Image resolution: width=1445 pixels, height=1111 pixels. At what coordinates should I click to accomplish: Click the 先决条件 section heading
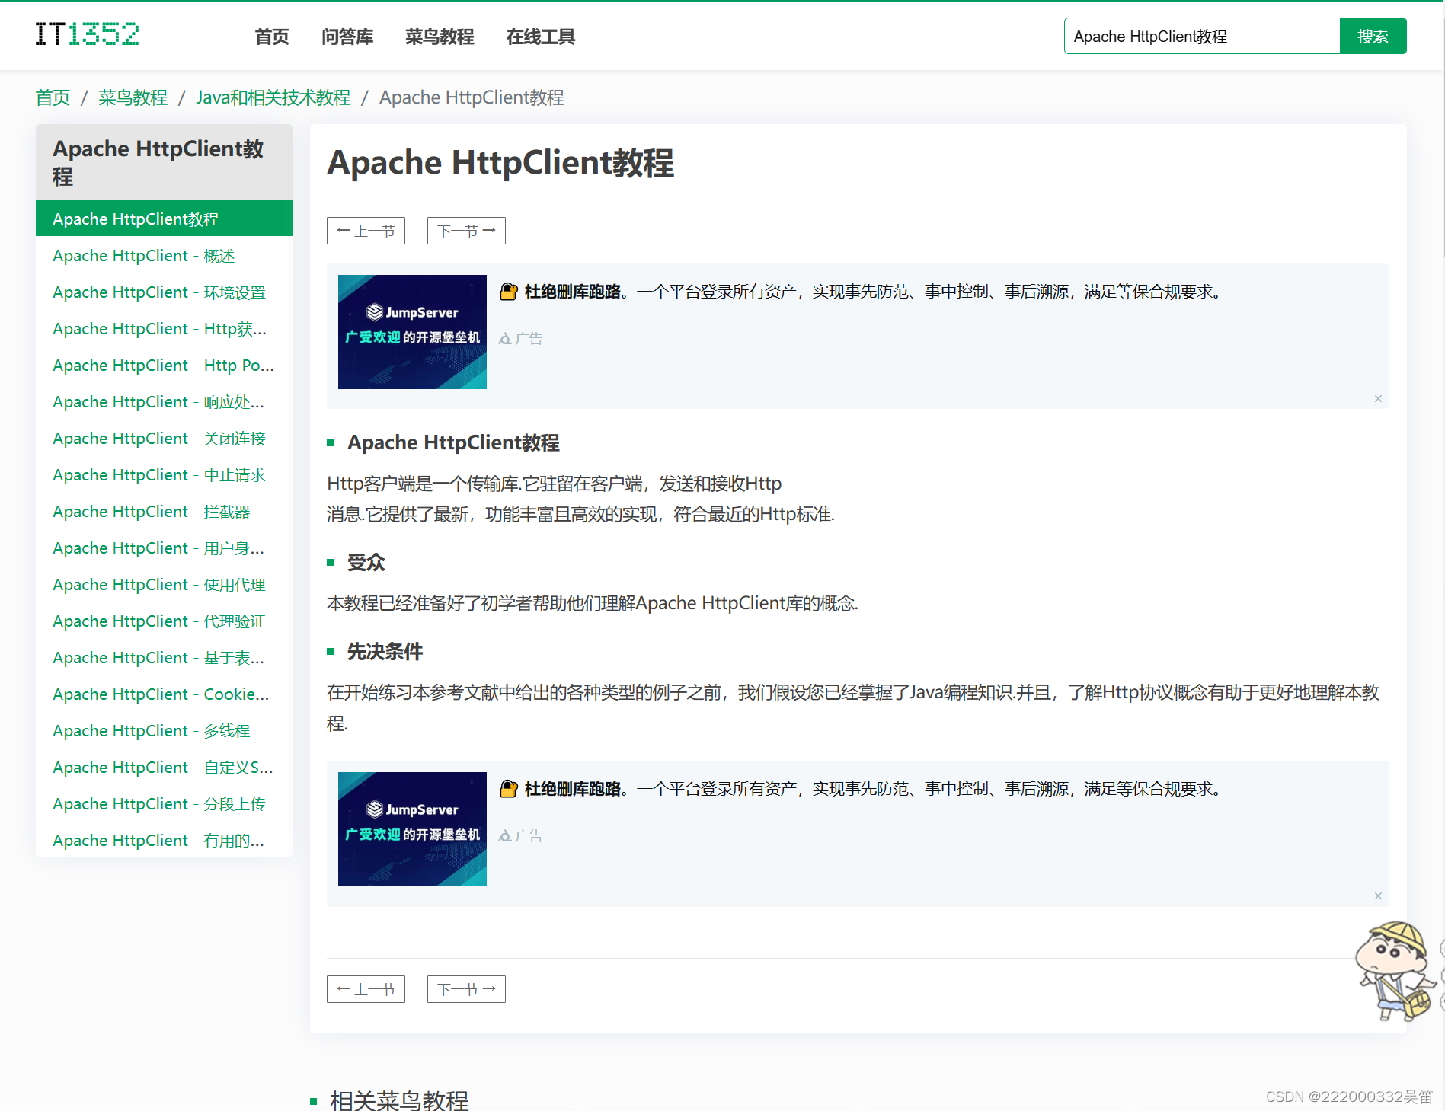pyautogui.click(x=385, y=652)
